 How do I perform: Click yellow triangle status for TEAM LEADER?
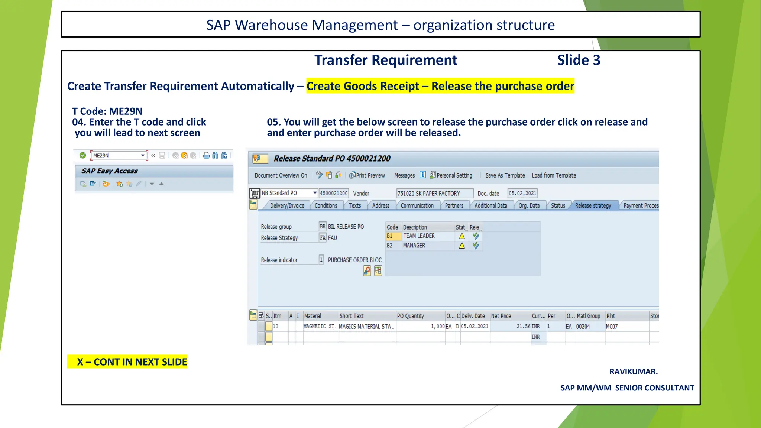coord(462,236)
